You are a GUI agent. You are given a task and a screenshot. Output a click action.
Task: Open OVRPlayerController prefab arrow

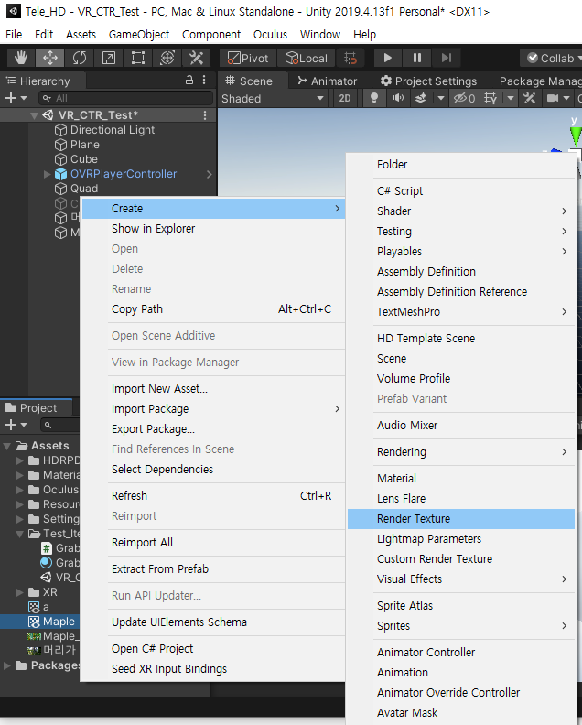click(209, 174)
